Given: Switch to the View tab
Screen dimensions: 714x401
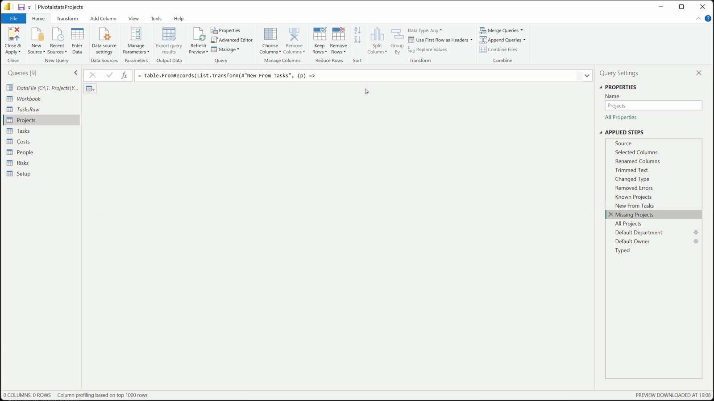Looking at the screenshot, I should pos(133,18).
